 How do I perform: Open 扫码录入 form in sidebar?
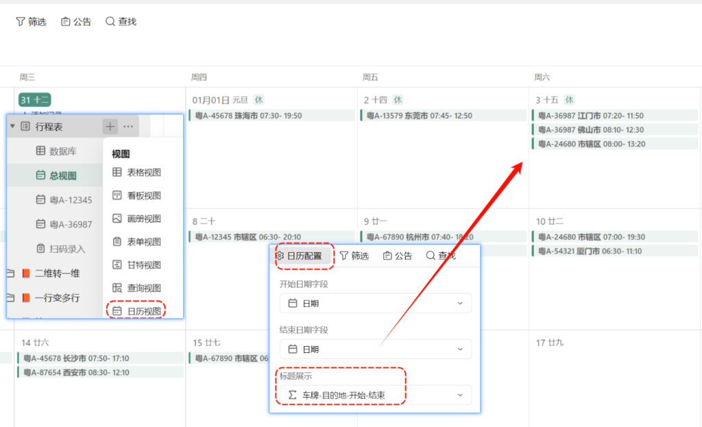60,248
